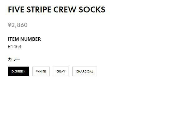
Task: Click the ITEM NUMBER heading
Action: (24, 39)
